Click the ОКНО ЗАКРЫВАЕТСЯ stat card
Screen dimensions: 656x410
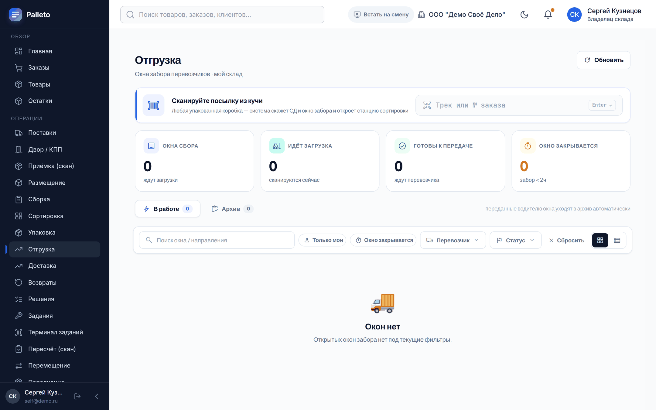click(x=571, y=161)
